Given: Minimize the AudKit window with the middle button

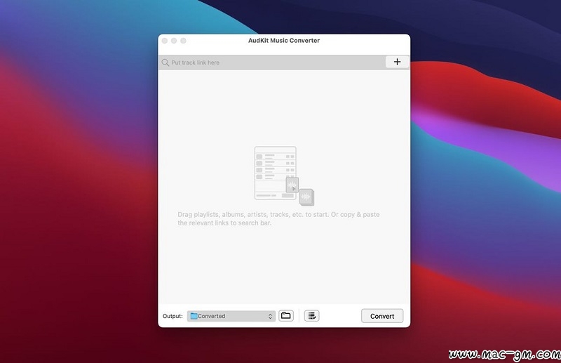Looking at the screenshot, I should point(175,41).
